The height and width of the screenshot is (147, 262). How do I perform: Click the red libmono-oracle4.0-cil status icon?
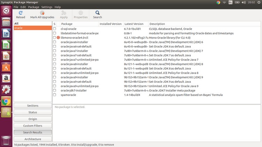point(59,38)
